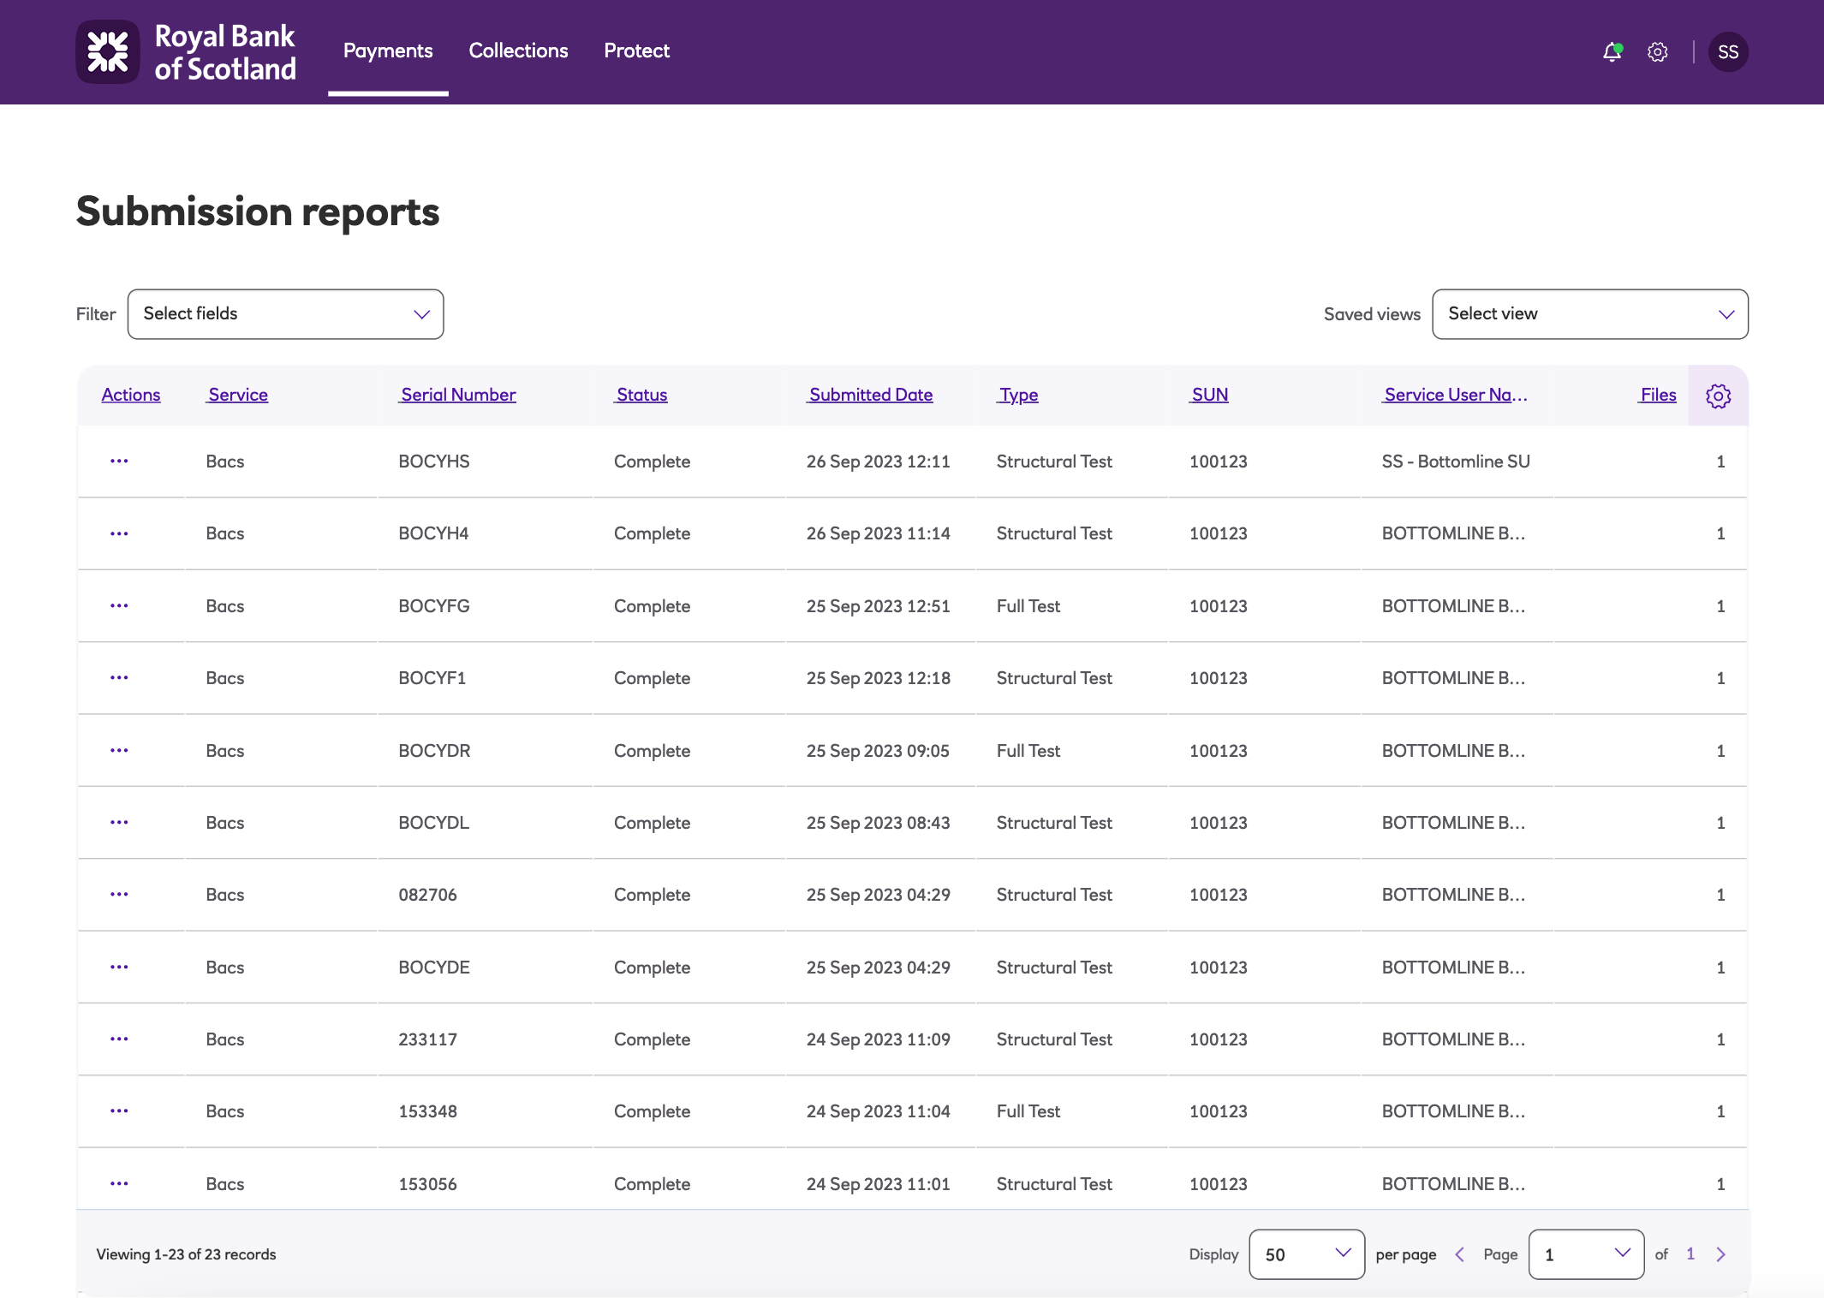Screen dimensions: 1824x1298
Task: Click the Royal Bank of Scotland logo
Action: 186,52
